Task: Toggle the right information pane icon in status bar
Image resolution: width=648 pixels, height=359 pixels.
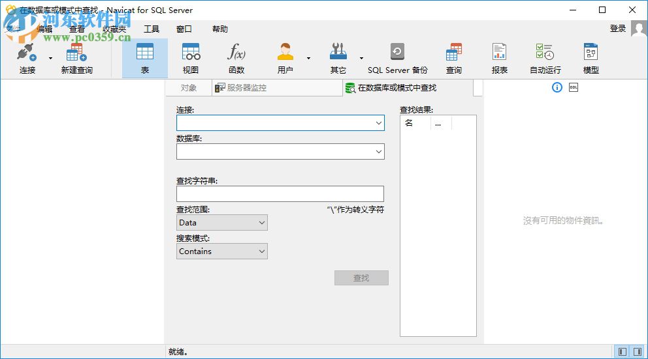Action: coord(638,352)
